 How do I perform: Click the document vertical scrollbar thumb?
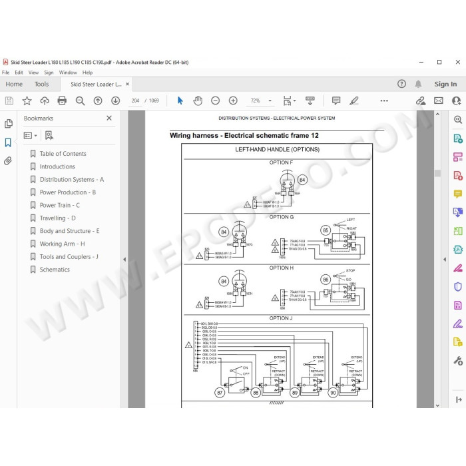(x=437, y=173)
